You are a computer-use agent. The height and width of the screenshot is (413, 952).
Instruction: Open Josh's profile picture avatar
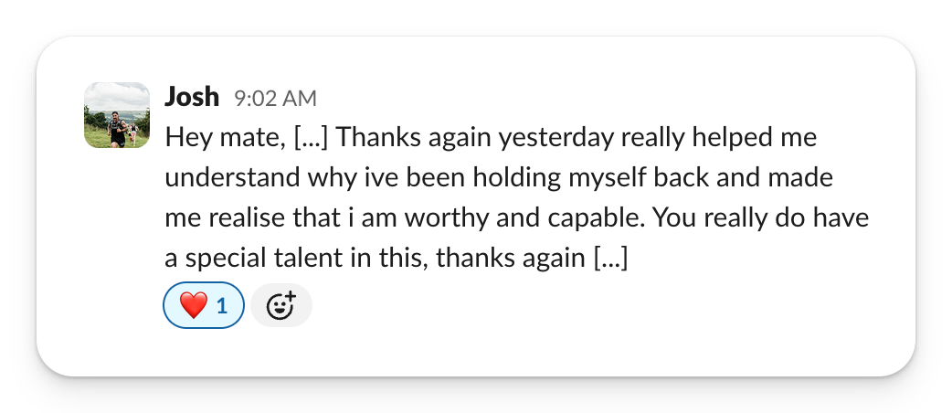click(117, 115)
